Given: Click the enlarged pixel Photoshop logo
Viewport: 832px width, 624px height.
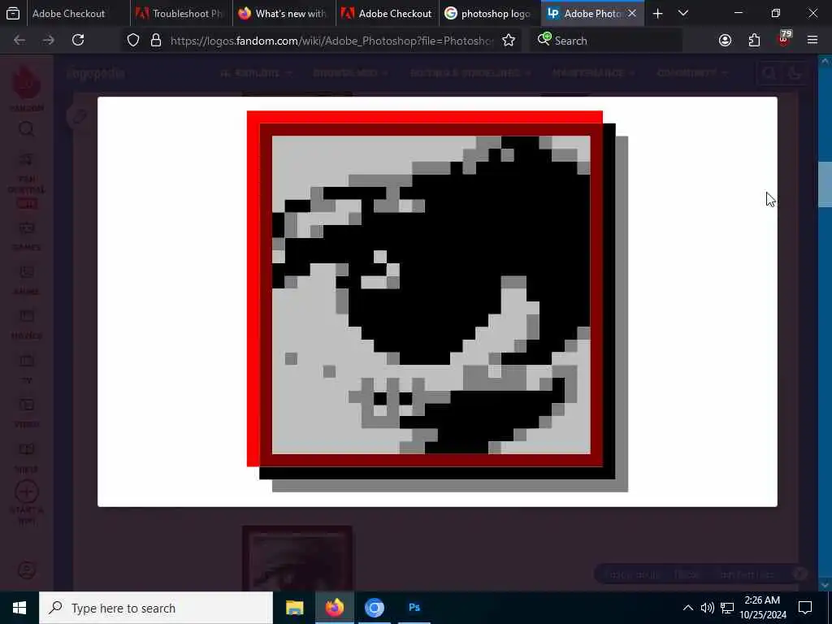Looking at the screenshot, I should tap(437, 301).
